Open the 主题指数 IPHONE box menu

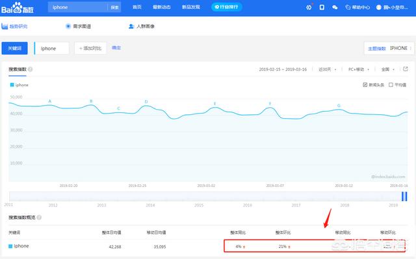coord(389,49)
